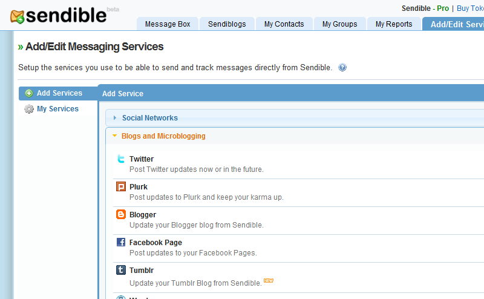
Task: Click the Twitter bird icon
Action: (x=121, y=159)
